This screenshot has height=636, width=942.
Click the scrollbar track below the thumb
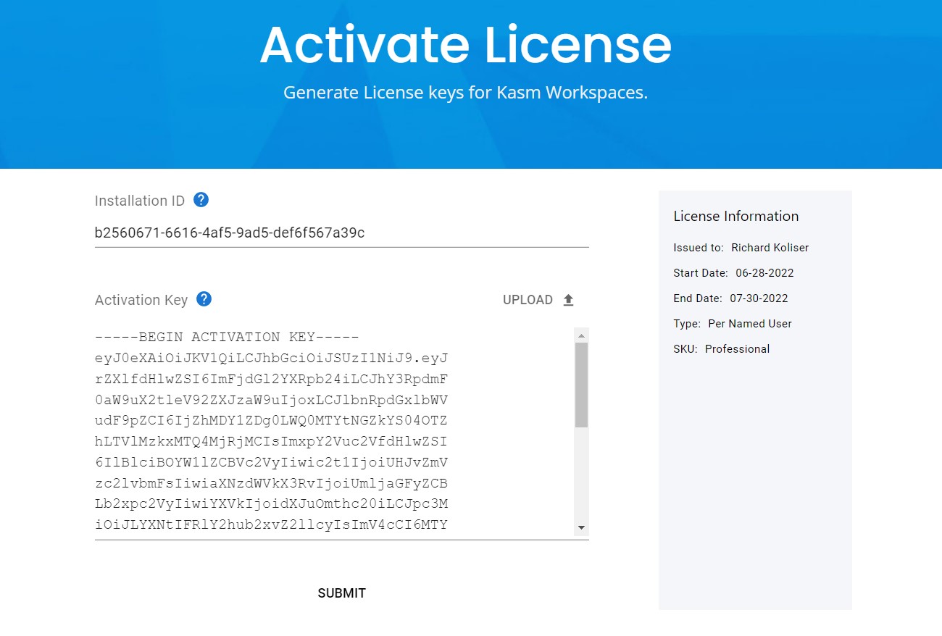[x=581, y=478]
